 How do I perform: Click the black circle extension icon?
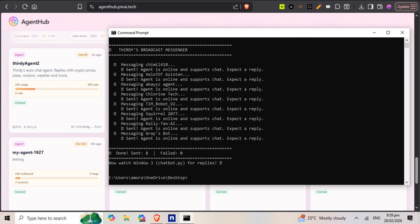pyautogui.click(x=291, y=7)
